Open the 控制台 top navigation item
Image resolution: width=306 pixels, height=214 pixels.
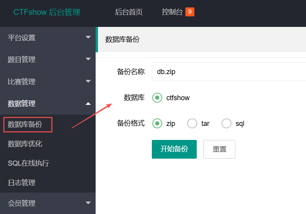coord(172,12)
